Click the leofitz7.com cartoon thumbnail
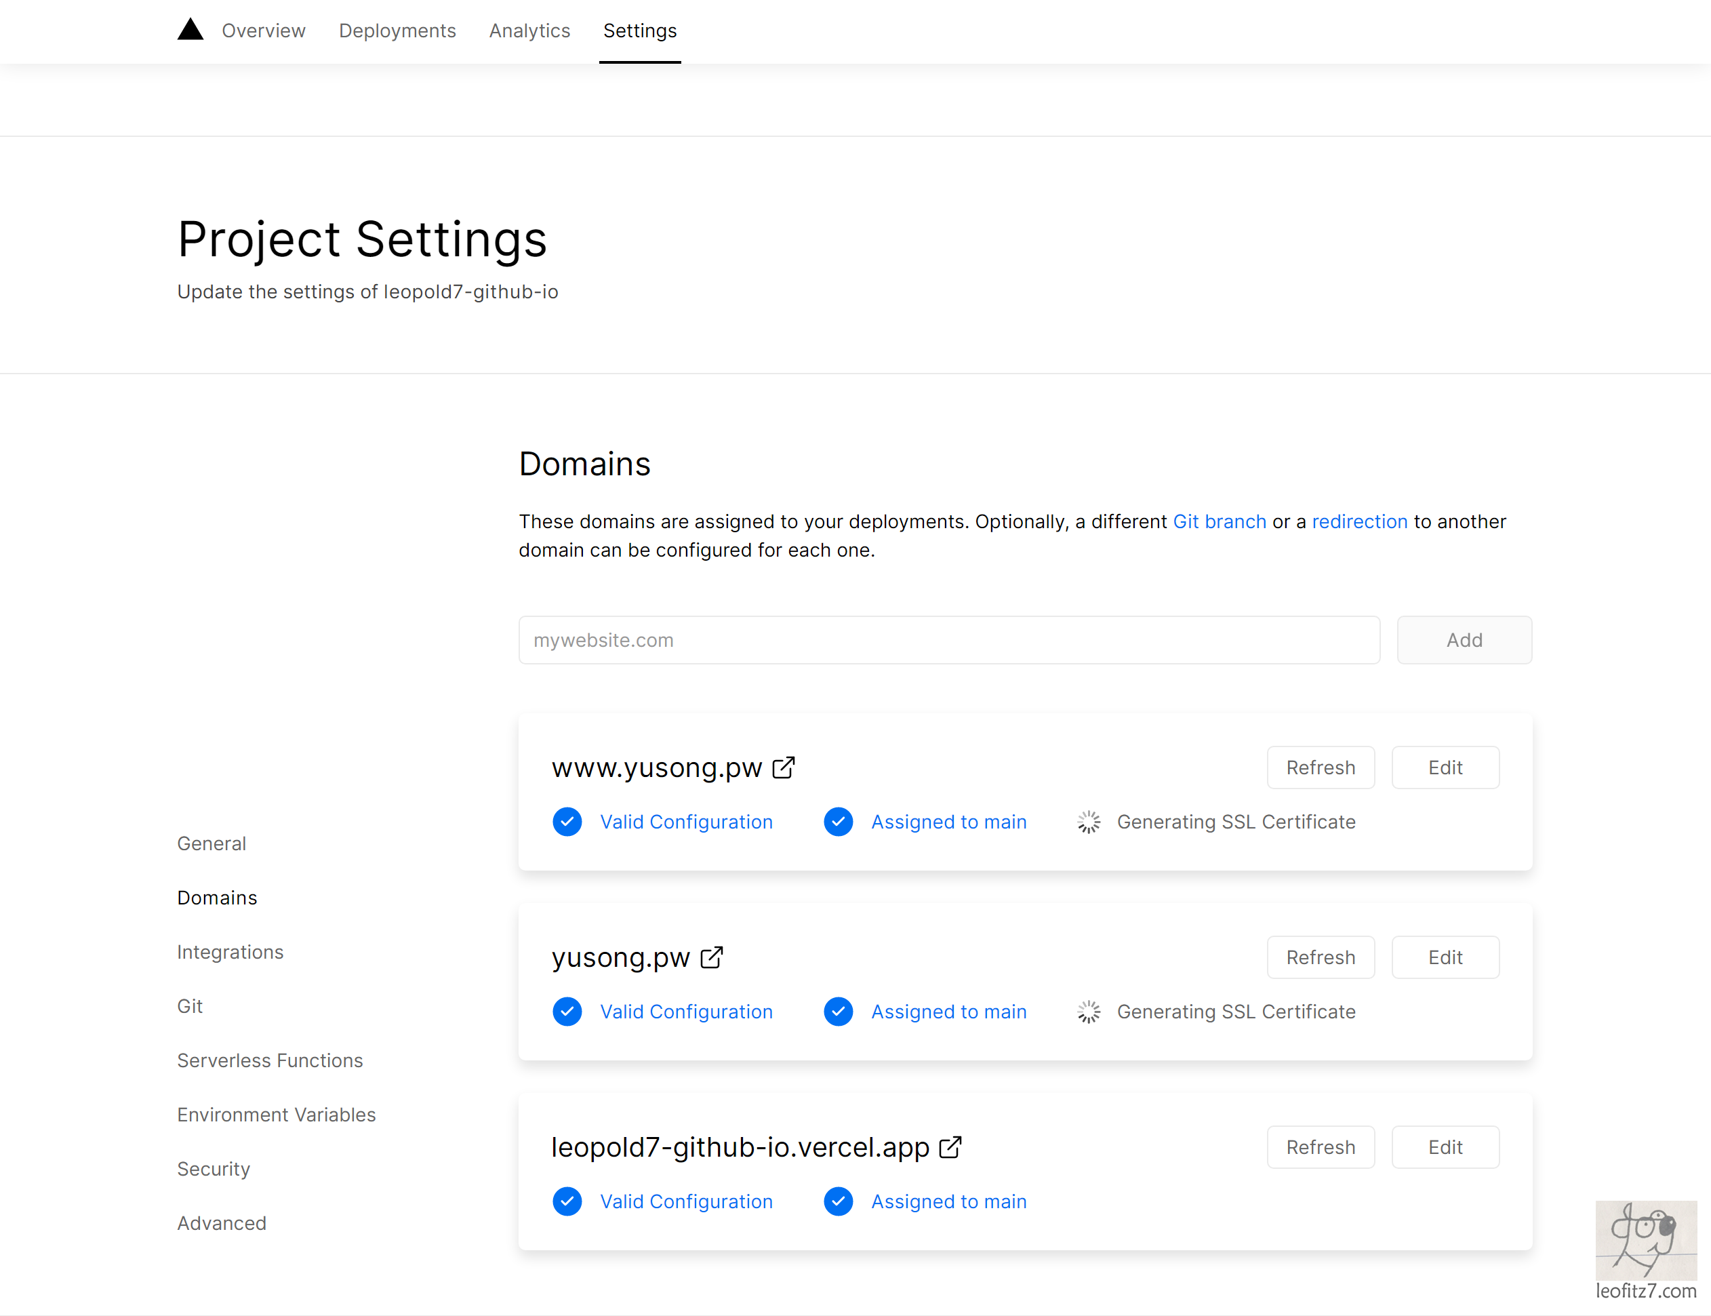The height and width of the screenshot is (1316, 1711). tap(1646, 1241)
